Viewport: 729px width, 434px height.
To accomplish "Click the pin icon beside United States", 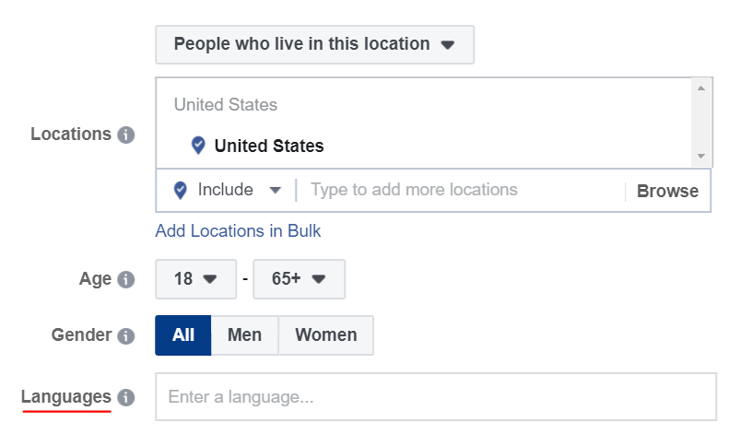I will [x=197, y=146].
